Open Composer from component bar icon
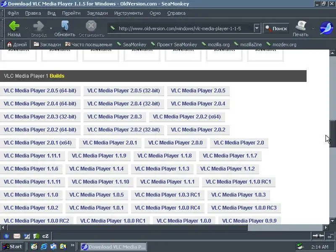Screen dimensions: 336x252 (27, 236)
